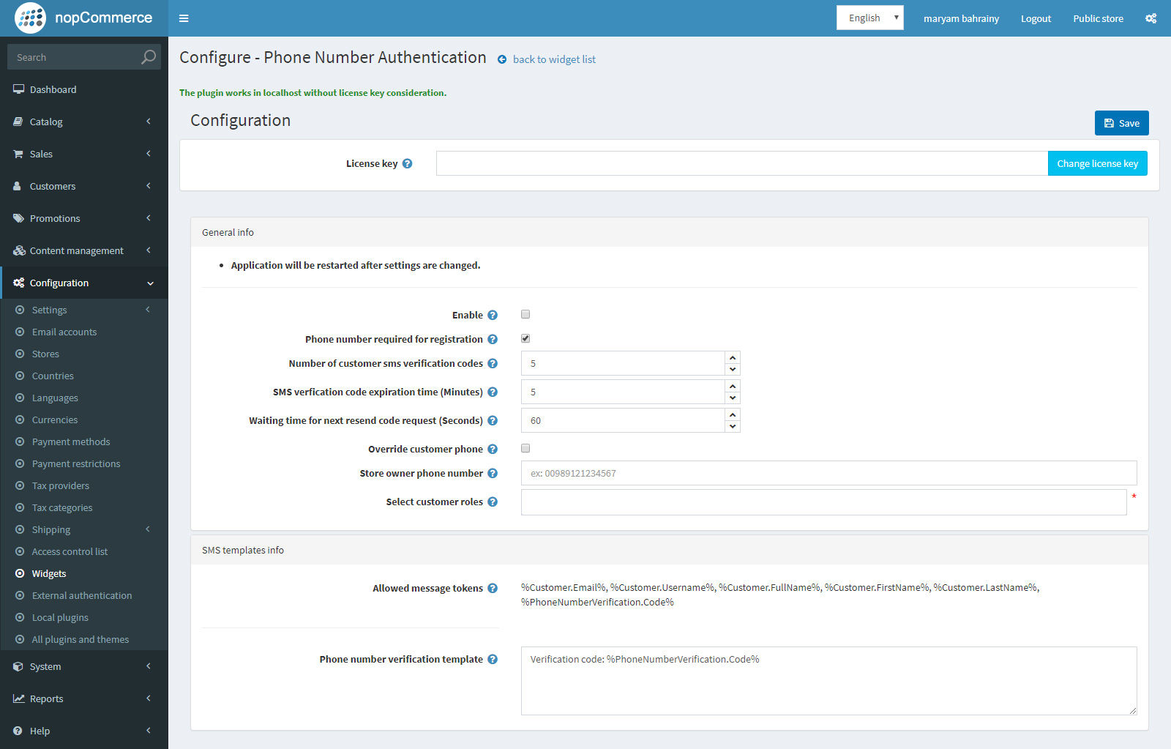Click help icon for verification template

(x=493, y=659)
